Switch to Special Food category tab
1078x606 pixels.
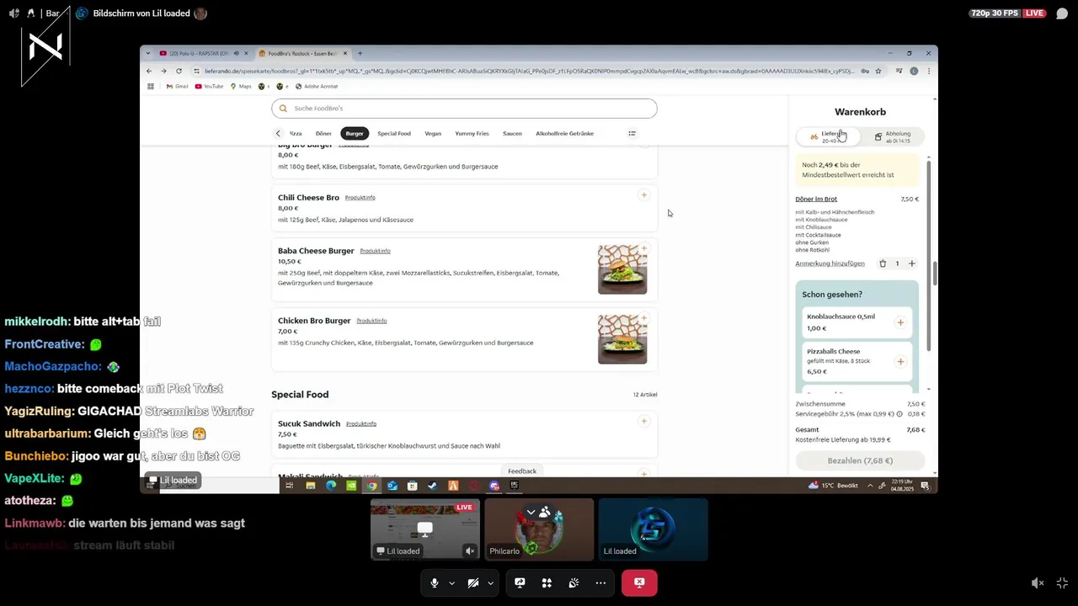tap(394, 133)
